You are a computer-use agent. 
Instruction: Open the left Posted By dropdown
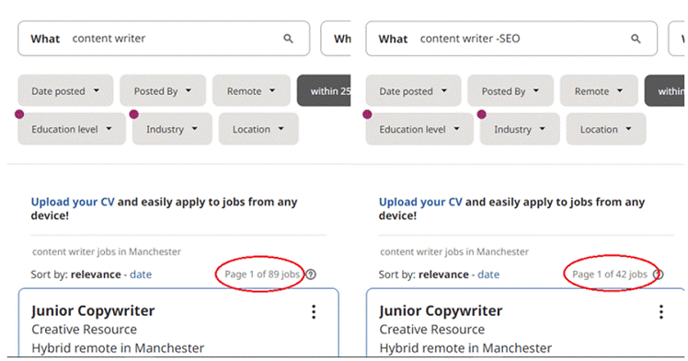163,91
